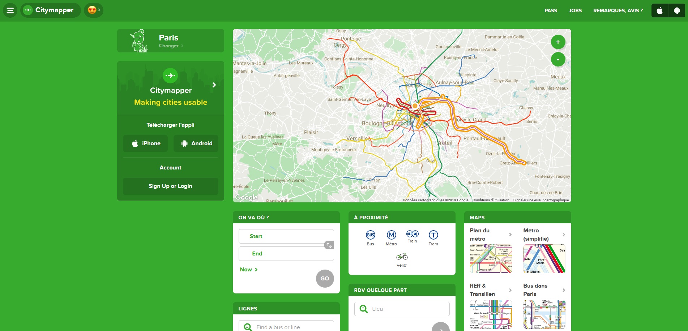Click the Google logo on map

[x=246, y=197]
